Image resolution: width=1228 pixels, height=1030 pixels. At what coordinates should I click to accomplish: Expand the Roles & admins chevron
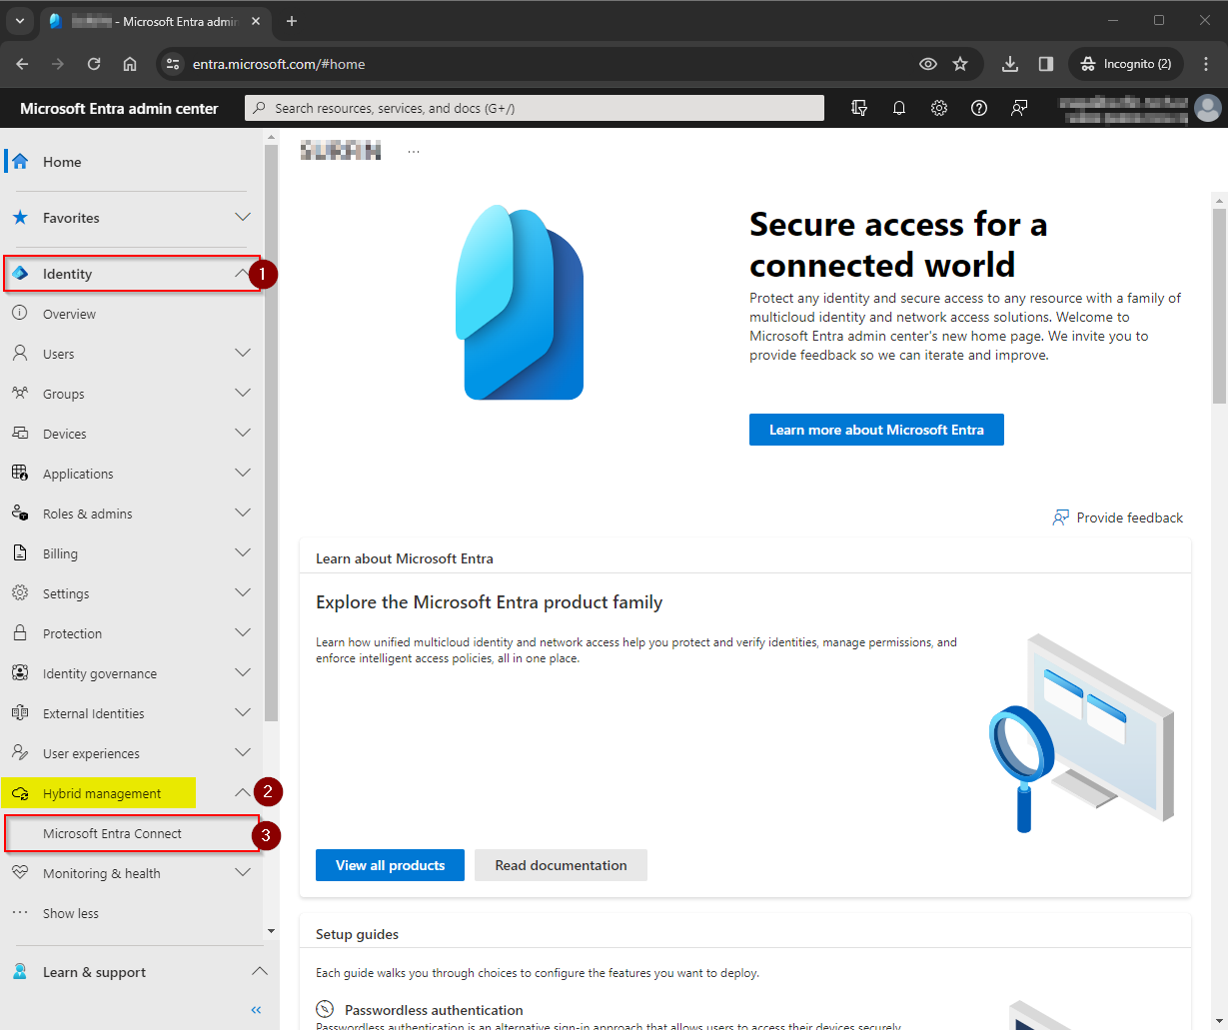243,513
